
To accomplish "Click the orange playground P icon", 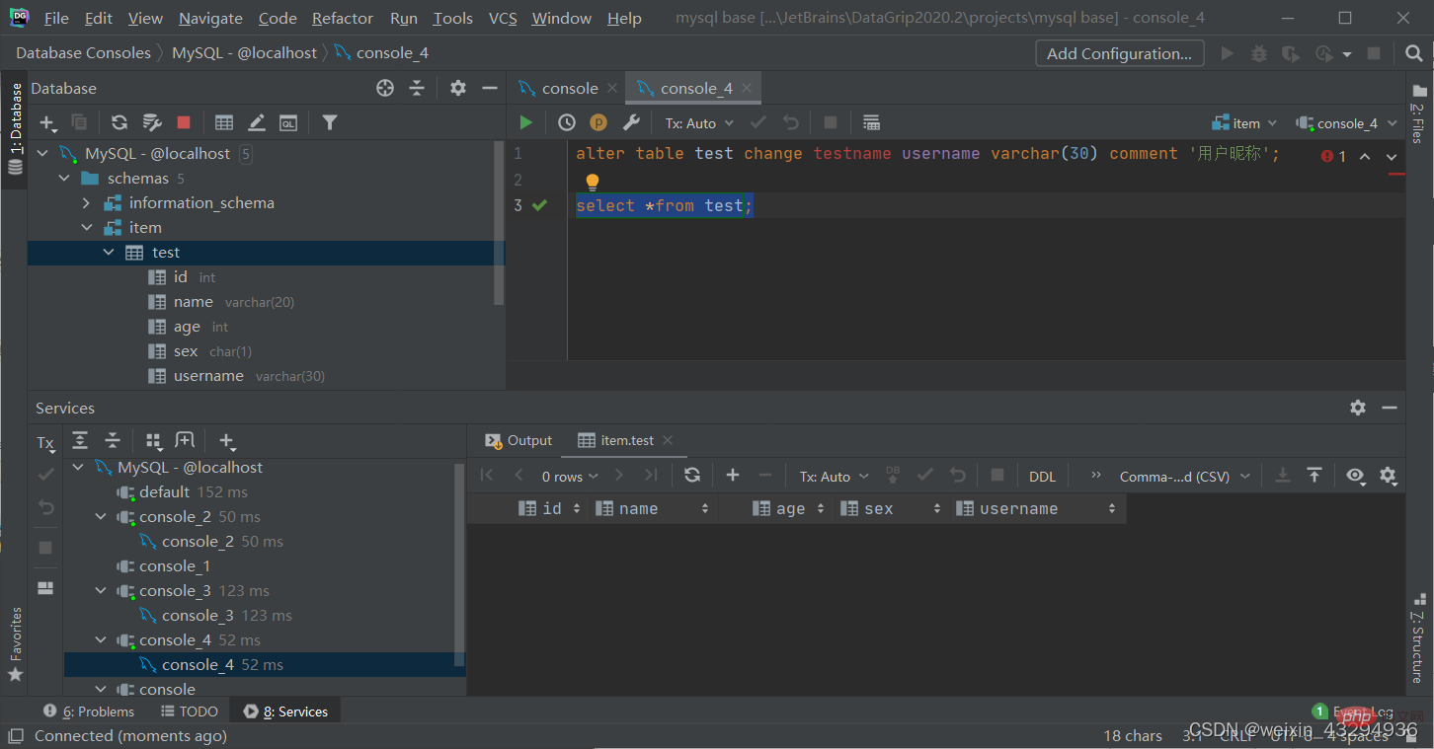I will click(598, 122).
